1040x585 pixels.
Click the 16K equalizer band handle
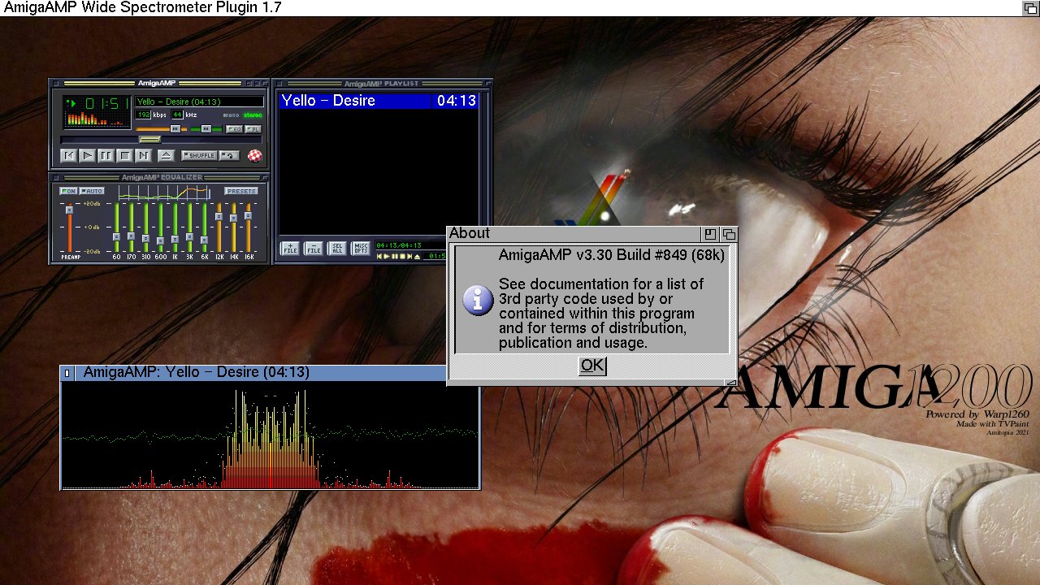click(x=248, y=215)
